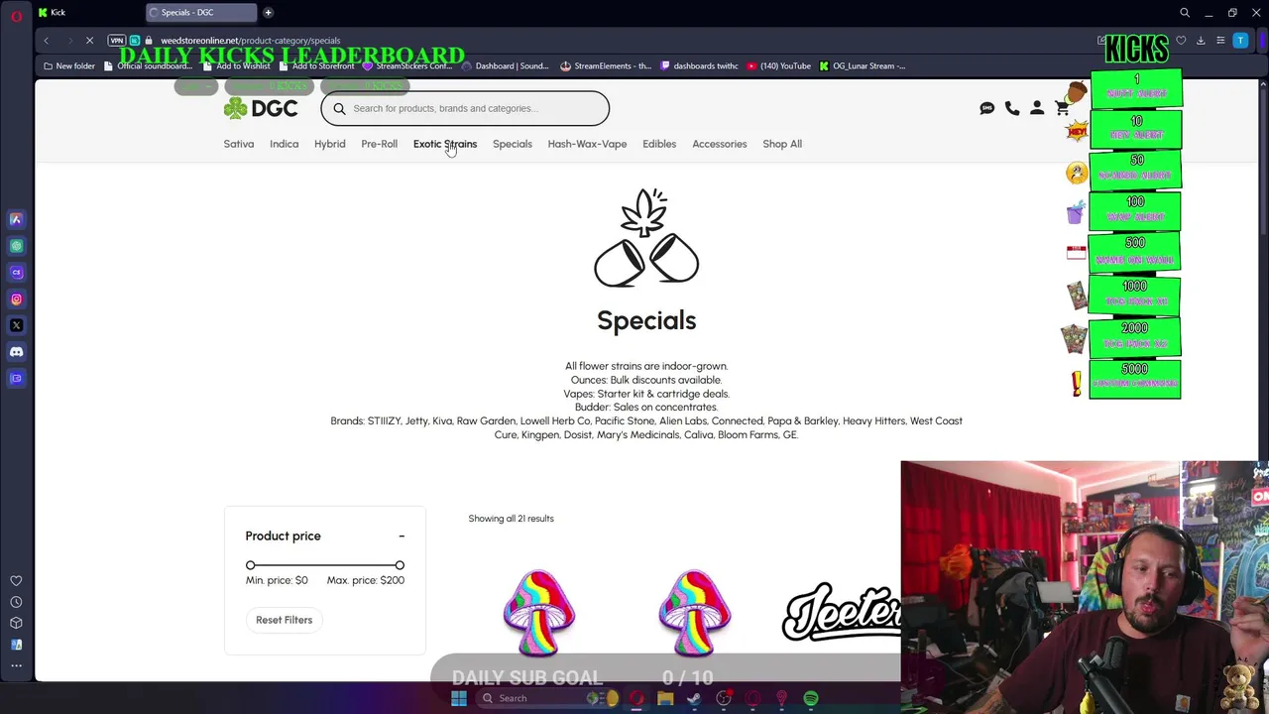This screenshot has height=714, width=1269.
Task: Open the Edibles menu item
Action: [659, 144]
